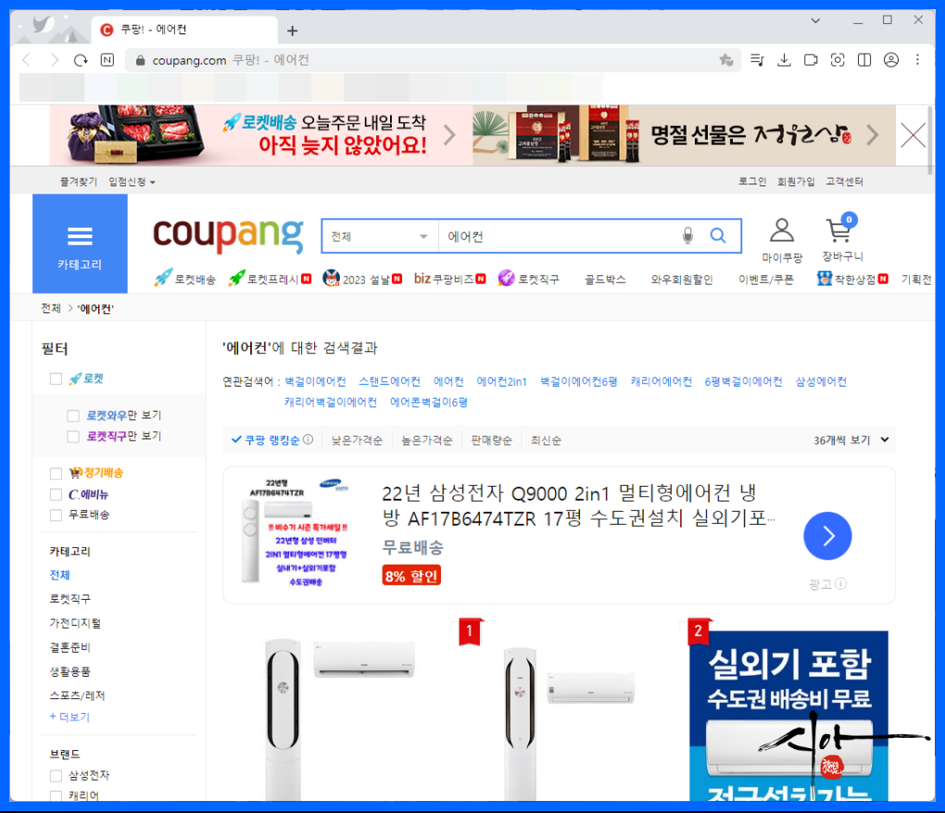The image size is (945, 813).
Task: Enable the C.에비뉴 filter checkbox
Action: (x=56, y=494)
